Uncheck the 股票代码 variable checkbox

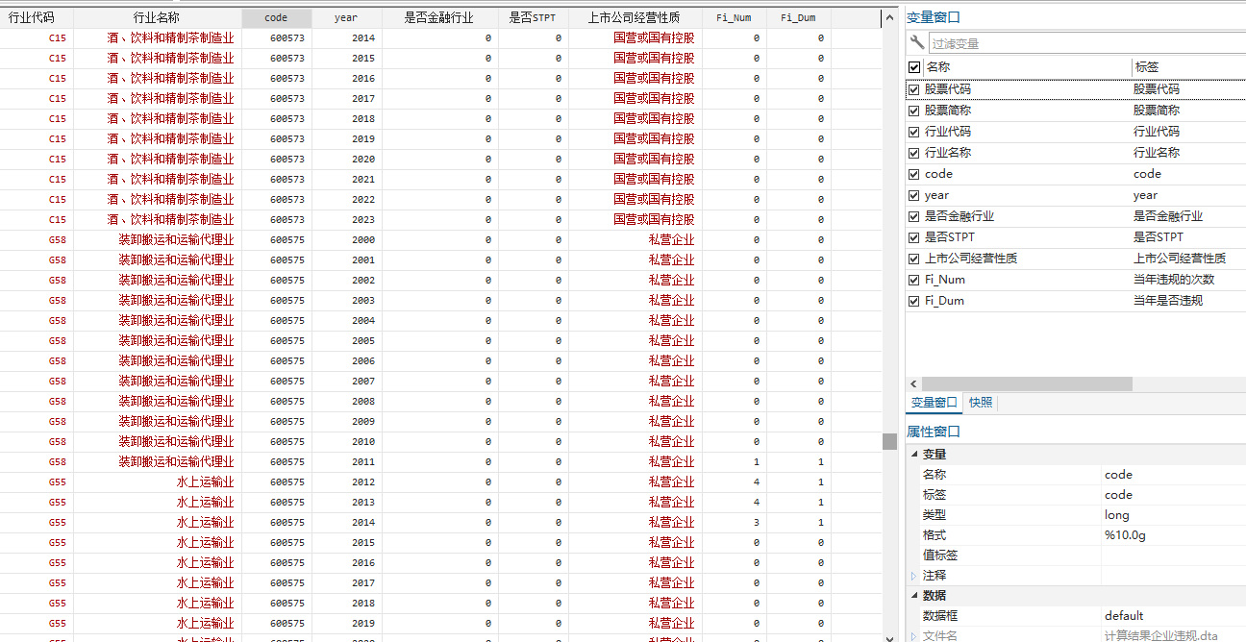(x=914, y=89)
